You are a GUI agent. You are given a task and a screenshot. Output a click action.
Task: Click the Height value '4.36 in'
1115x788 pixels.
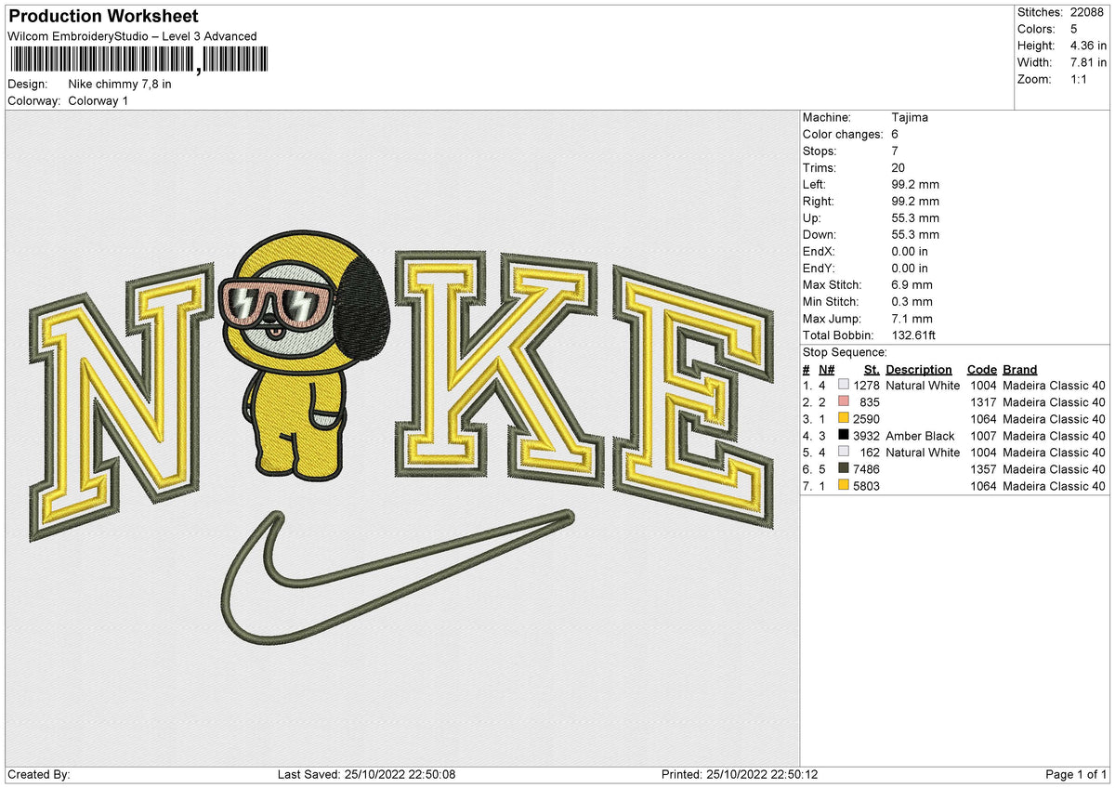pos(1088,46)
